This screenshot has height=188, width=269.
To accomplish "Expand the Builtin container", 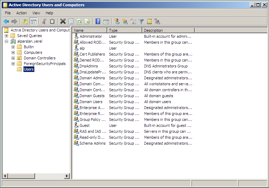I will (x=13, y=47).
